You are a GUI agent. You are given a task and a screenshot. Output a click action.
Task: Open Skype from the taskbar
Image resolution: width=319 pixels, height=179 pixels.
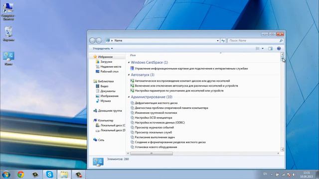point(50,175)
